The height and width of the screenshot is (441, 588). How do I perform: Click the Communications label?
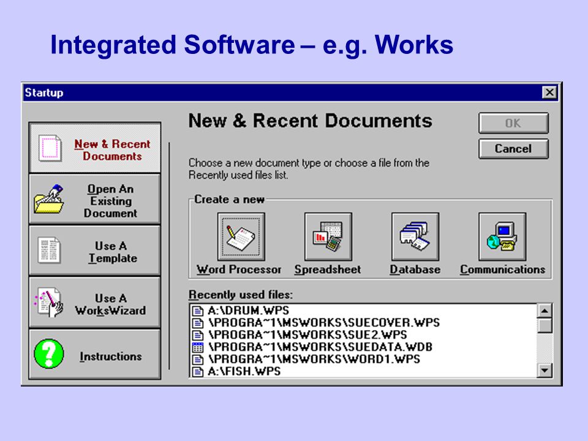coord(502,269)
